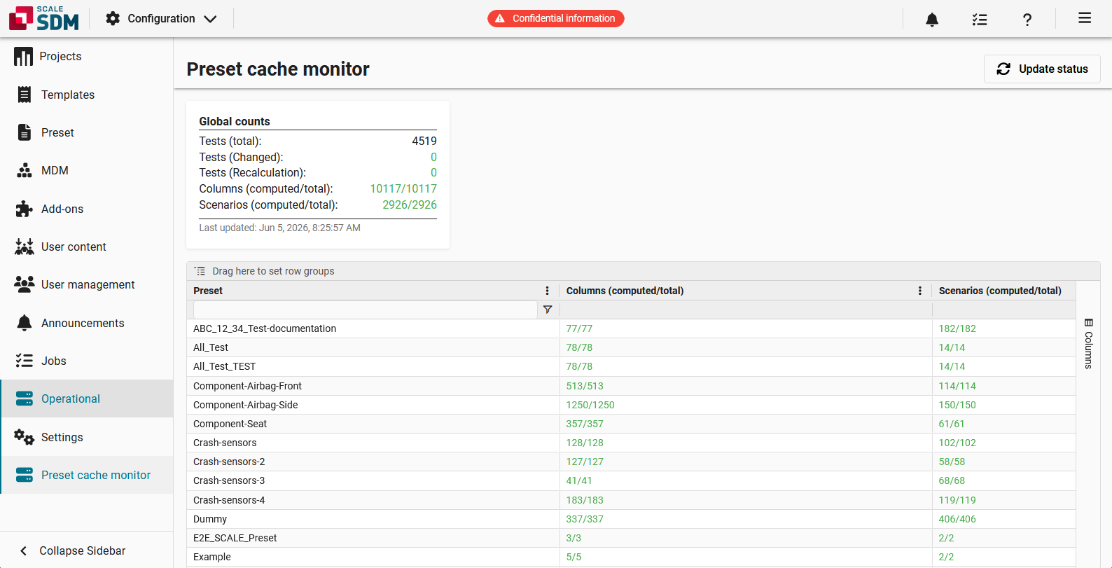The width and height of the screenshot is (1112, 568).
Task: Click the Add-ons puzzle piece icon
Action: coord(25,209)
